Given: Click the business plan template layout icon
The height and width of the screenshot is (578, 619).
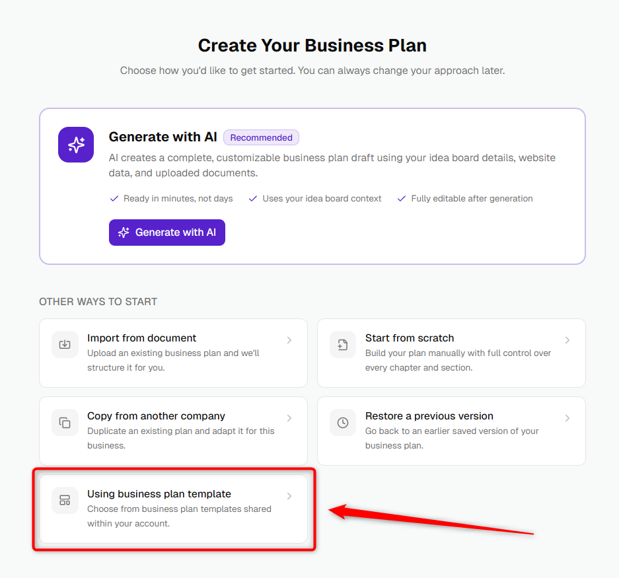Looking at the screenshot, I should pos(65,500).
